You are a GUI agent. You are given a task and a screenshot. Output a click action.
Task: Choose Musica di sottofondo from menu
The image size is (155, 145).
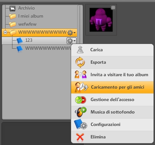[112, 112]
